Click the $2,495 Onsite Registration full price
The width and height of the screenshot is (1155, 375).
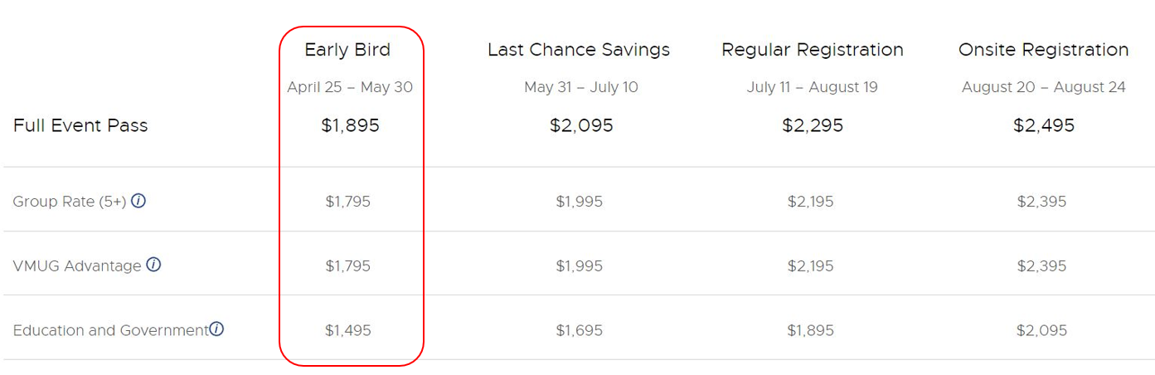tap(1044, 125)
